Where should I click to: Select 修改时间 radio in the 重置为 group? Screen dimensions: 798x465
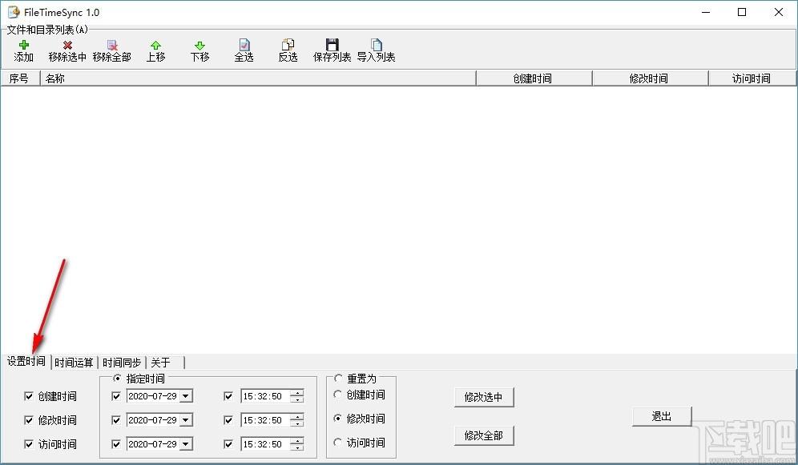tap(337, 419)
